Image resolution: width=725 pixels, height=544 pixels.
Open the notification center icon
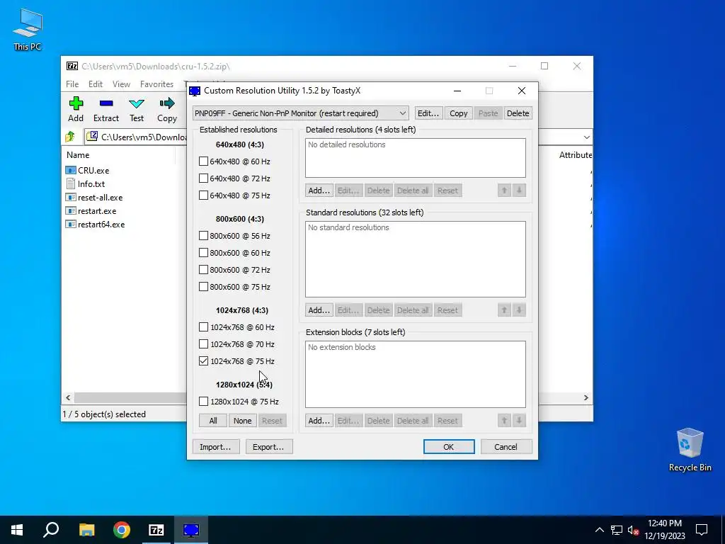702,530
